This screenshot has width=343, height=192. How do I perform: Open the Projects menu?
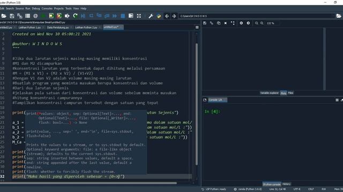click(59, 9)
